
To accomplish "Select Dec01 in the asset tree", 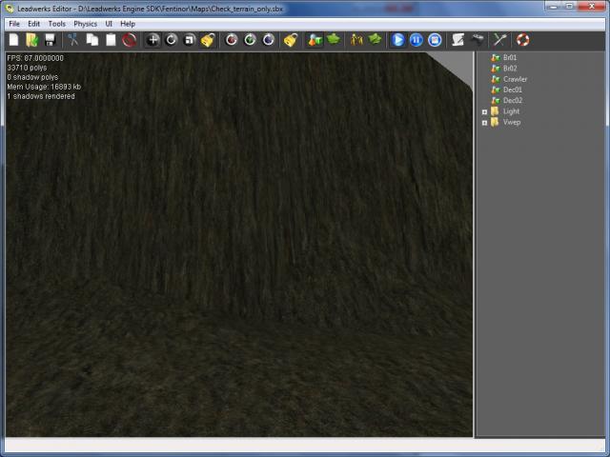I will [x=512, y=89].
